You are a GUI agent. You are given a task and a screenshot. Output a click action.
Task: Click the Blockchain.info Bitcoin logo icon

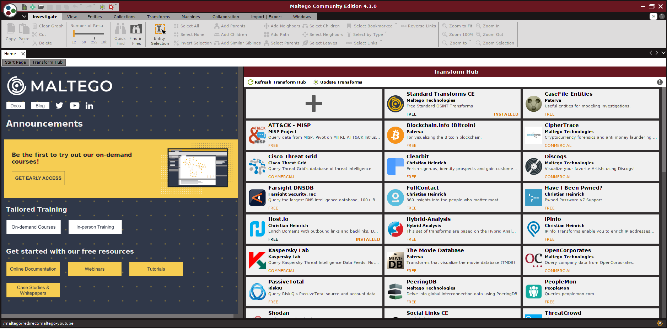point(395,135)
